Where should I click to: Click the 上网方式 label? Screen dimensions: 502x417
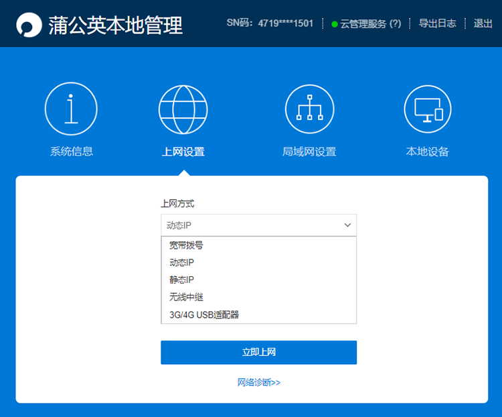coord(177,203)
